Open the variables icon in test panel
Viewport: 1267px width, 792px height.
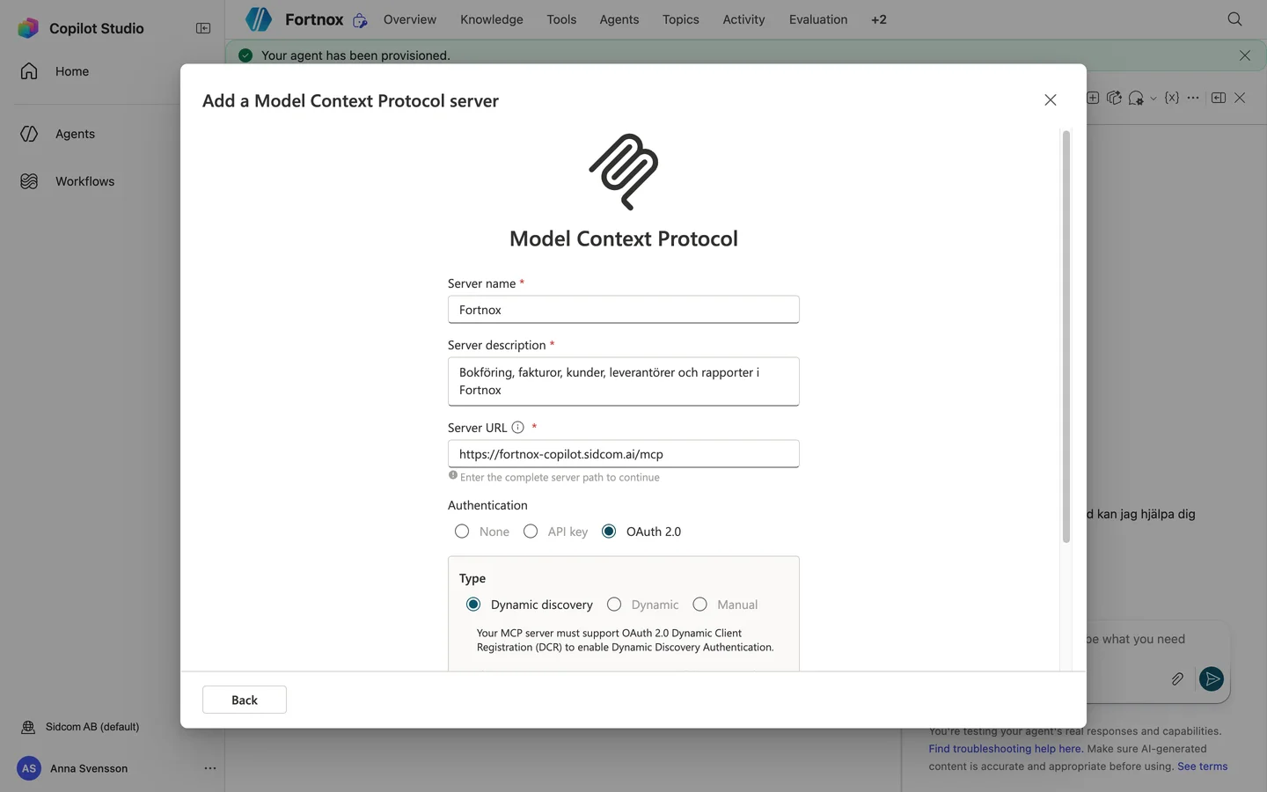coord(1172,98)
